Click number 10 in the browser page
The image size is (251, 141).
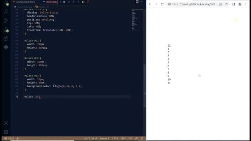click(169, 80)
